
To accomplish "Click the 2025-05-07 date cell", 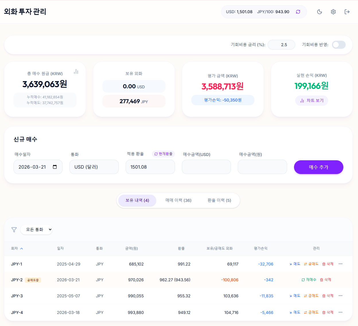I will 69,296.
